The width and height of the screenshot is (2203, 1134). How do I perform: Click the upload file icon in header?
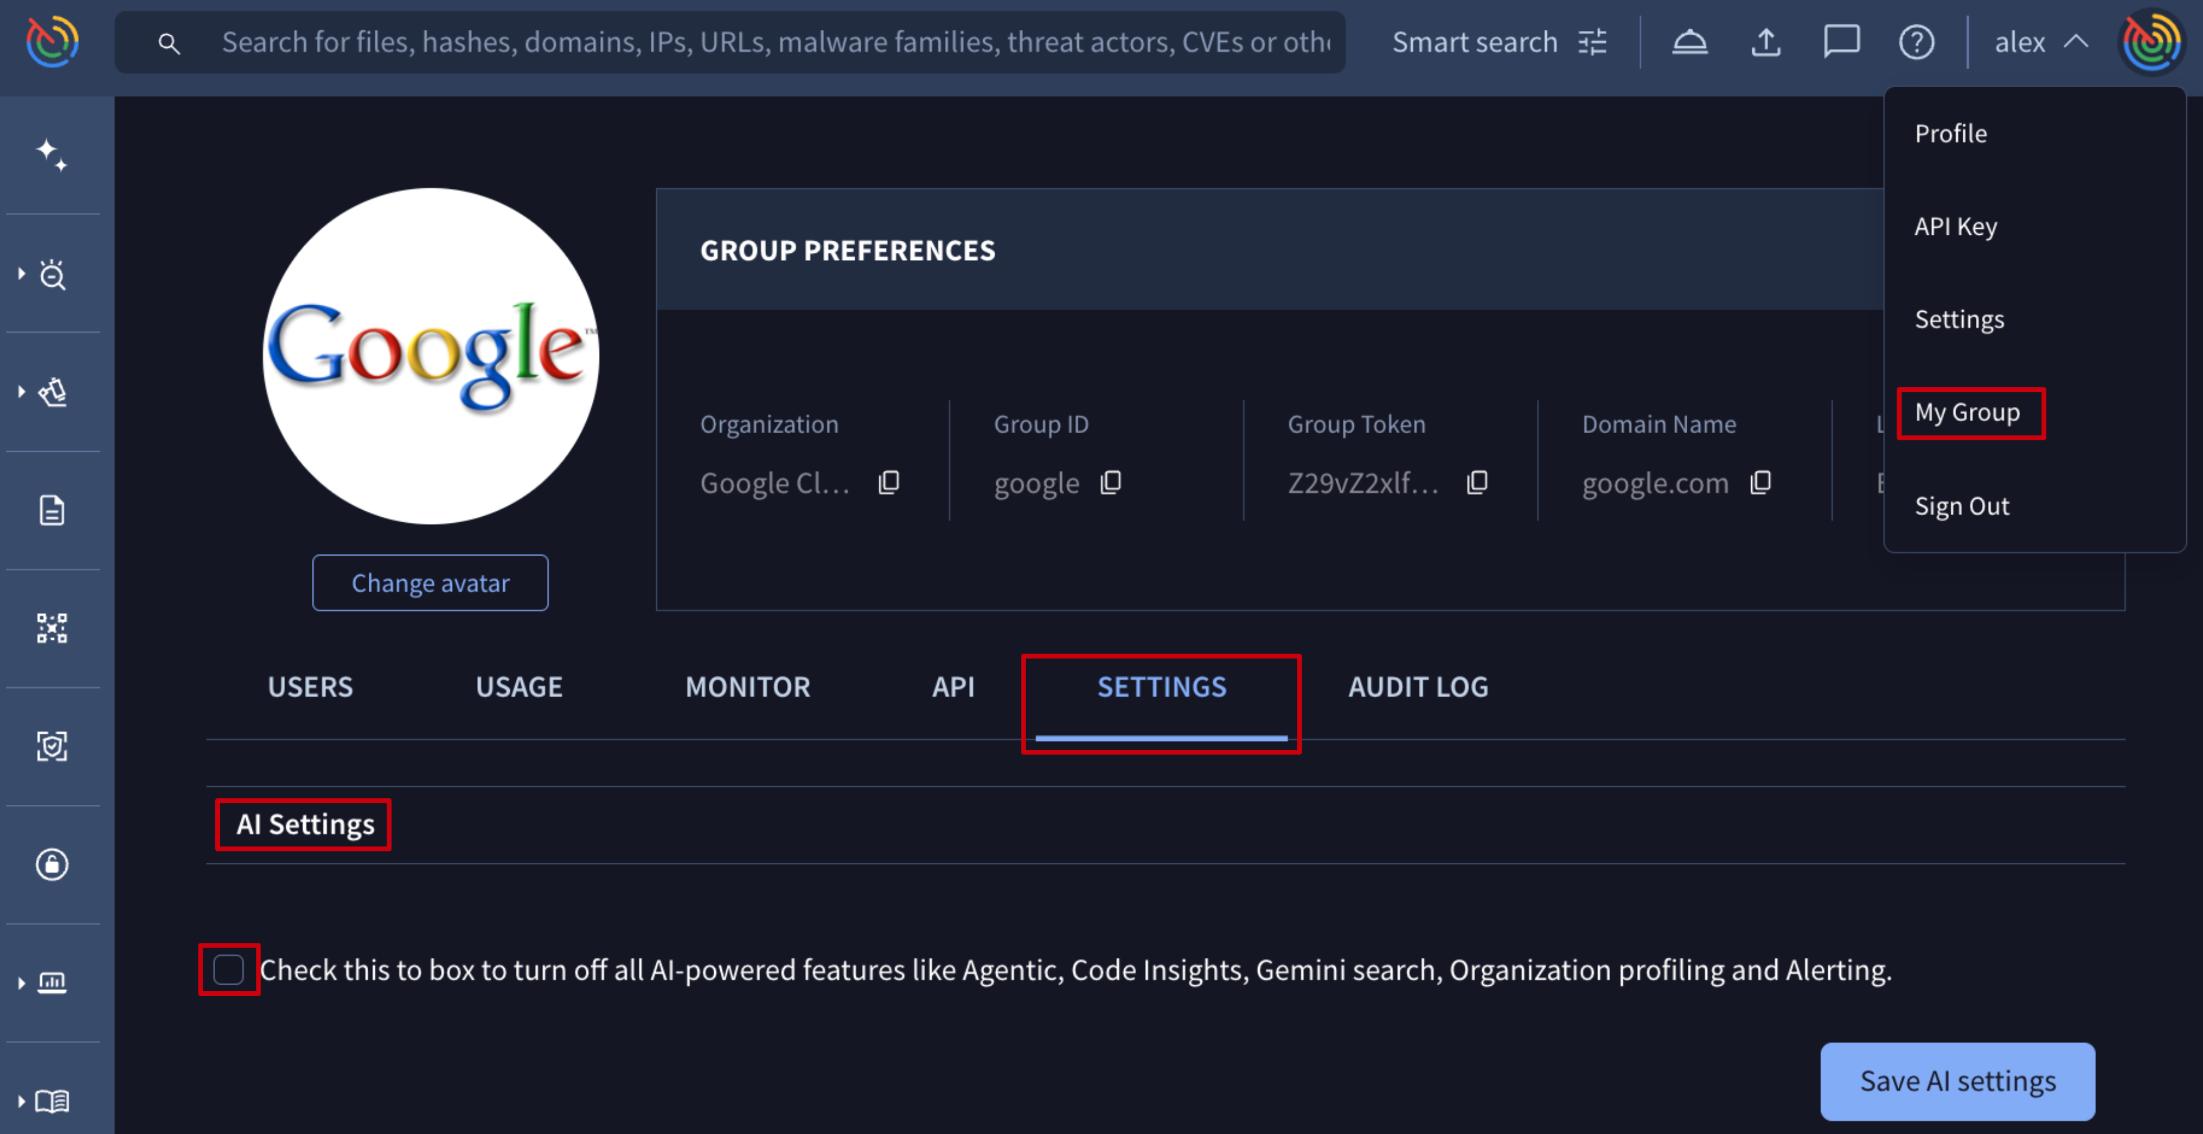point(1766,41)
